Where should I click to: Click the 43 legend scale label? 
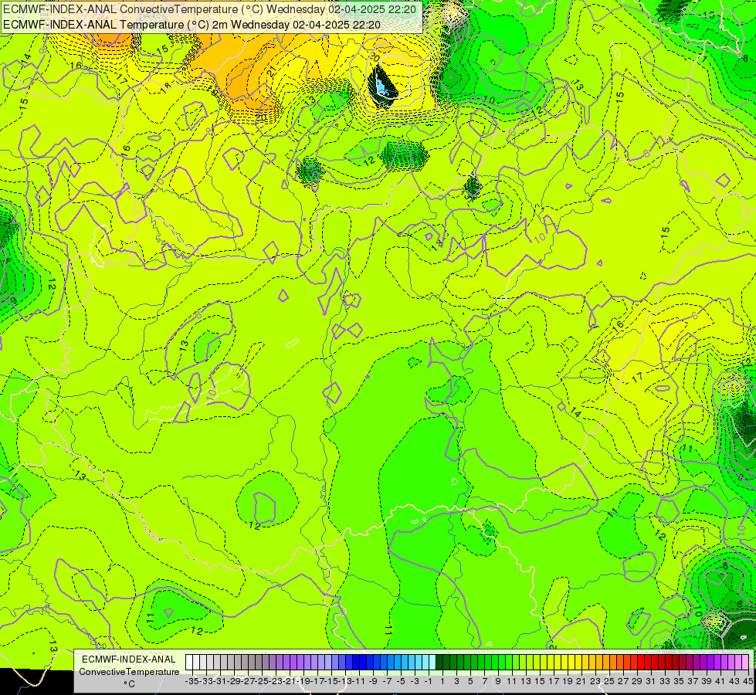734,681
